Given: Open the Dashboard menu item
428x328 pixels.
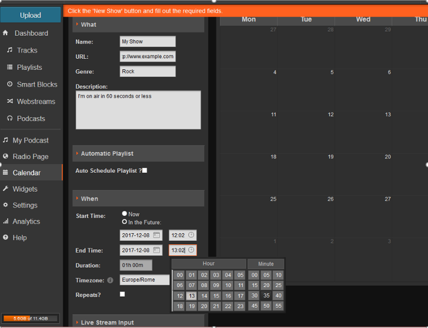Looking at the screenshot, I should [x=31, y=33].
